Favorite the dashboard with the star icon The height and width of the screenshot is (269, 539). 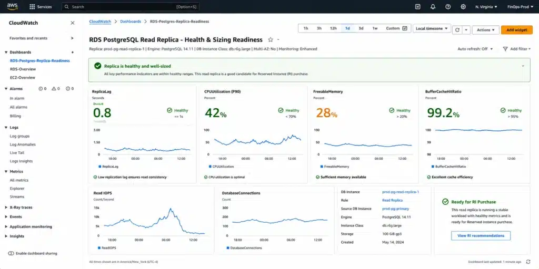[x=271, y=40]
